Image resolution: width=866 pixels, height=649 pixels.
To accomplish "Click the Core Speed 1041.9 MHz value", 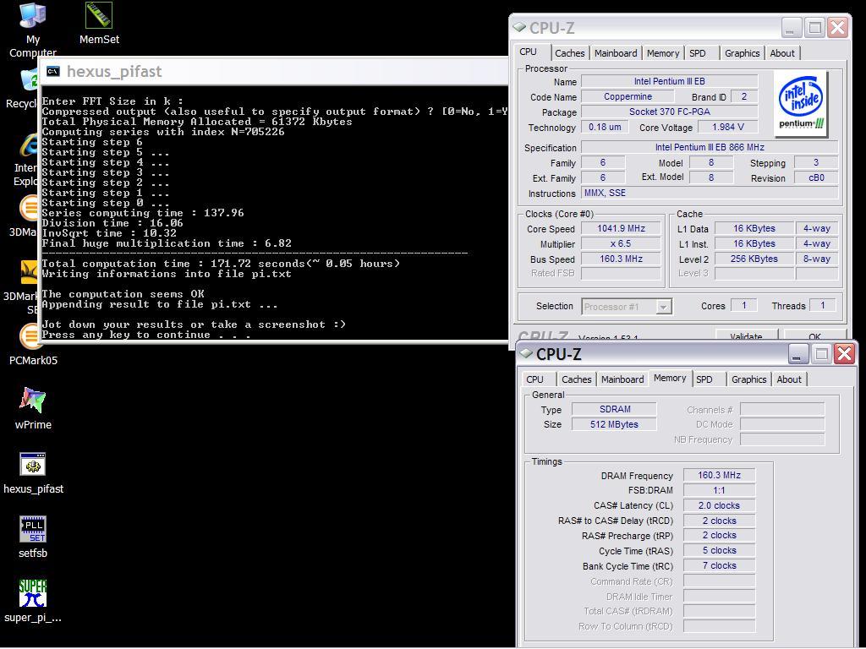I will pyautogui.click(x=621, y=228).
